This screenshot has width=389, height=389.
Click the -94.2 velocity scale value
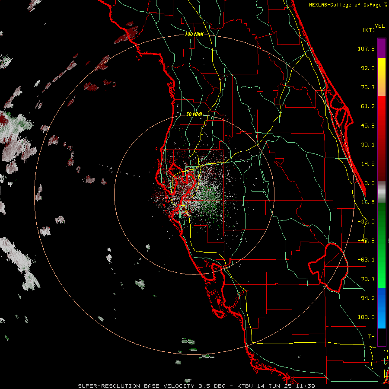click(x=366, y=298)
